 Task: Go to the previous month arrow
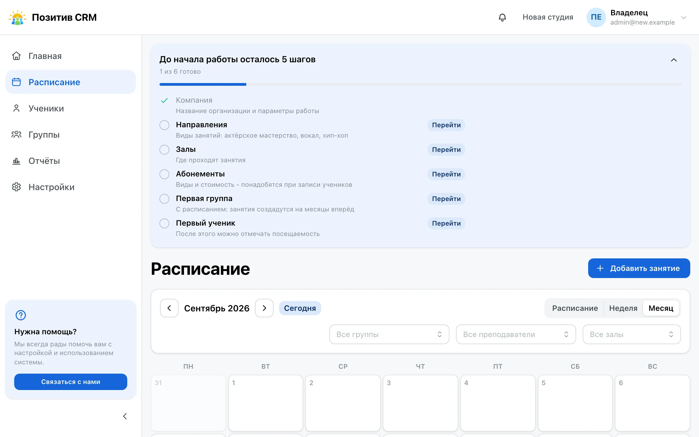coord(169,308)
